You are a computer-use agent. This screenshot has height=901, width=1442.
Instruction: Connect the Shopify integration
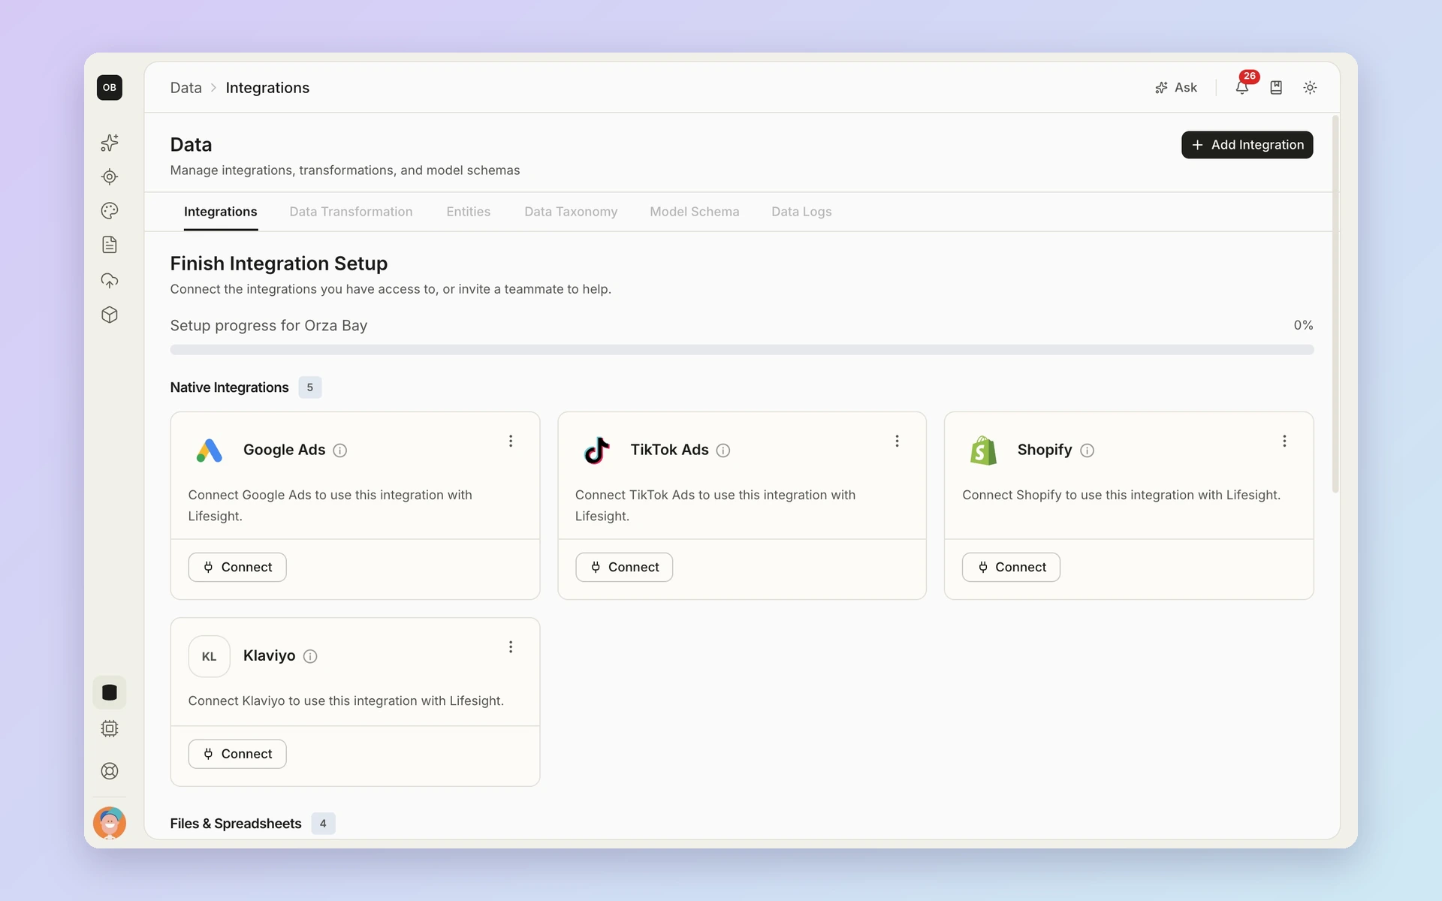1011,567
